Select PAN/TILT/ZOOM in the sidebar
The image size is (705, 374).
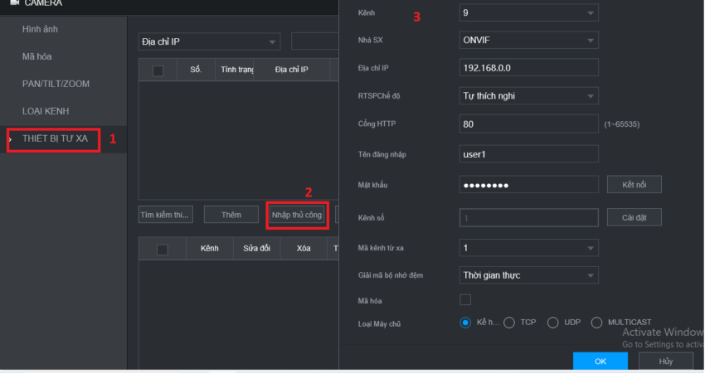point(56,84)
